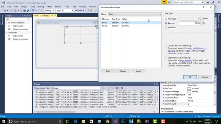The width and height of the screenshot is (221, 124).
Task: Open the Analyze menu
Action: click(x=82, y=7)
